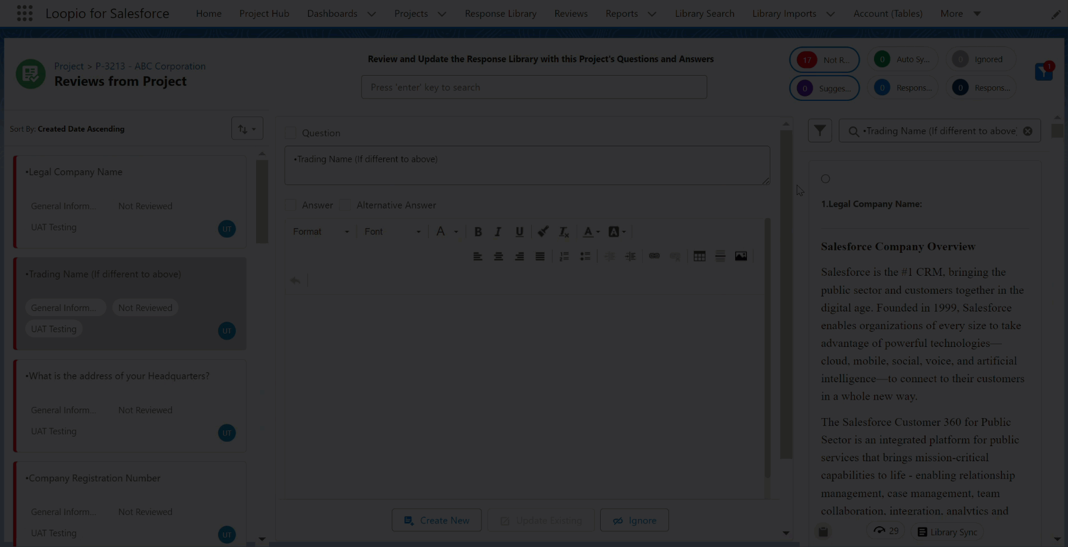This screenshot has width=1068, height=547.
Task: Follow the Project breadcrumb link
Action: pos(68,66)
